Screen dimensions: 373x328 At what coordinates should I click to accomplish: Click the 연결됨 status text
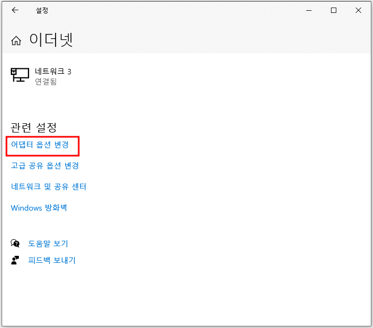pyautogui.click(x=46, y=81)
